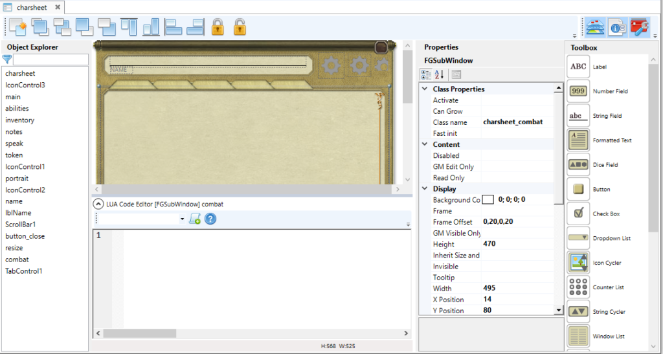Open the panel toolbar overflow arrow at far right
The image size is (663, 354).
tap(655, 36)
